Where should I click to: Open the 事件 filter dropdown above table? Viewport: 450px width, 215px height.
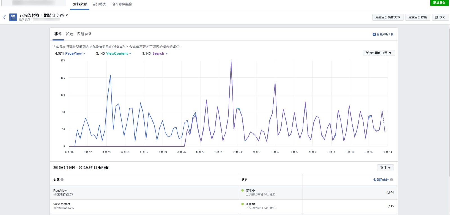385,168
